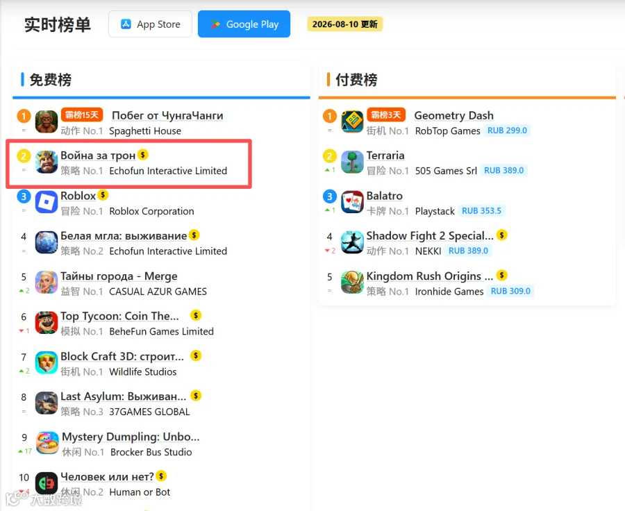This screenshot has width=625, height=511.
Task: Click the RUB 353.5 price tag
Action: (481, 210)
